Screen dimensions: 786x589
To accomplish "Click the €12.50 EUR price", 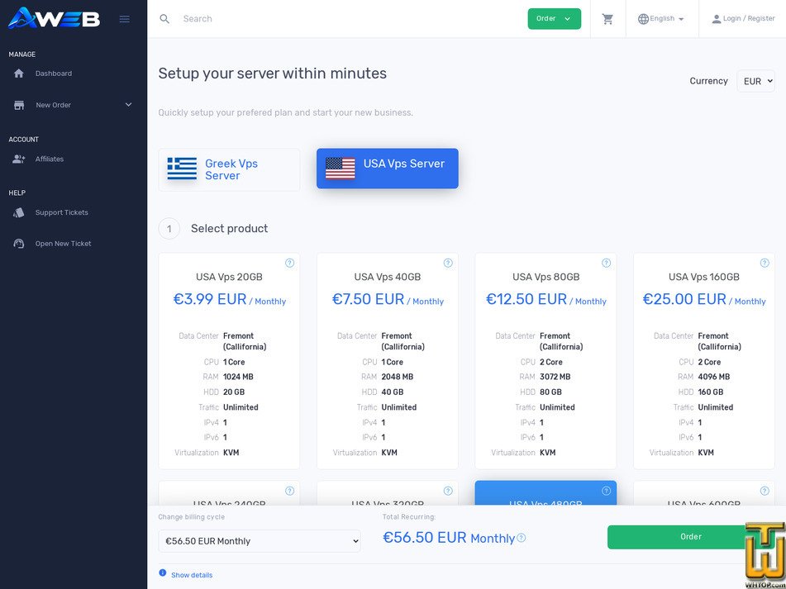I will pos(526,300).
